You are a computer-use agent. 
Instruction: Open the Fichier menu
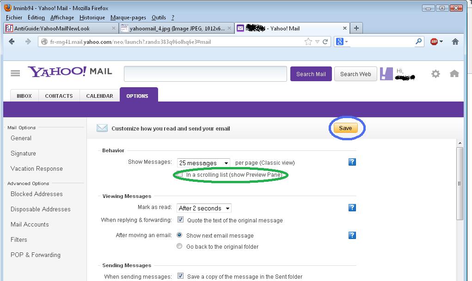coord(14,18)
